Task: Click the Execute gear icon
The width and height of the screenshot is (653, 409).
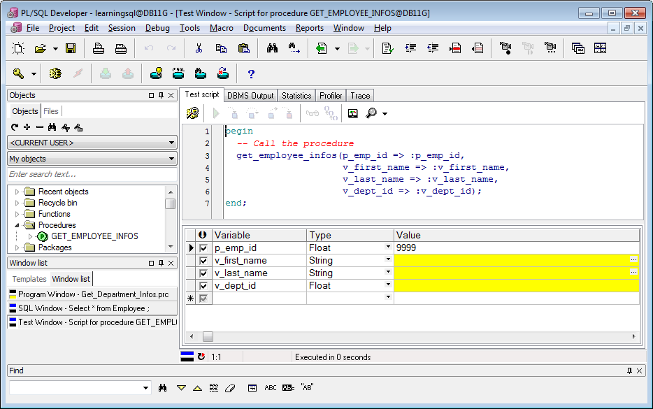Action: click(x=55, y=73)
